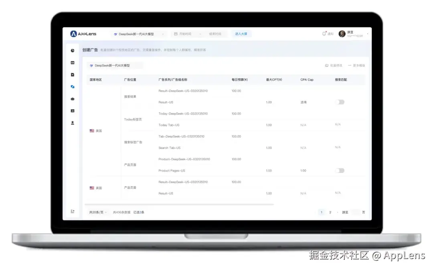Click the CPA Cap column header
This screenshot has width=433, height=269.
tap(307, 79)
